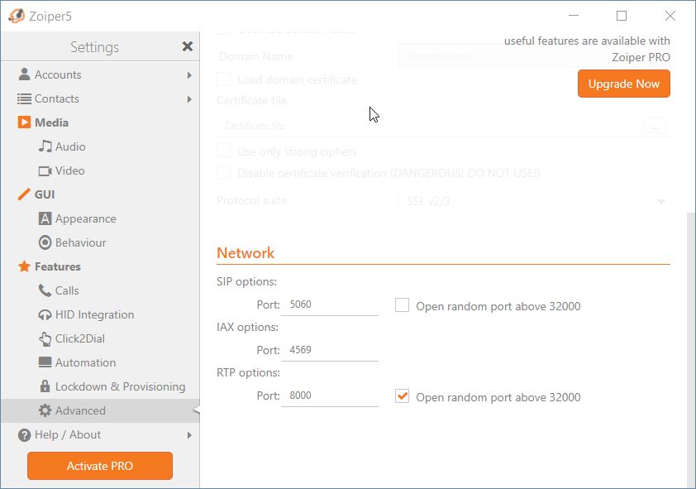Image resolution: width=696 pixels, height=489 pixels.
Task: Click the GUI pencil icon
Action: 24,194
